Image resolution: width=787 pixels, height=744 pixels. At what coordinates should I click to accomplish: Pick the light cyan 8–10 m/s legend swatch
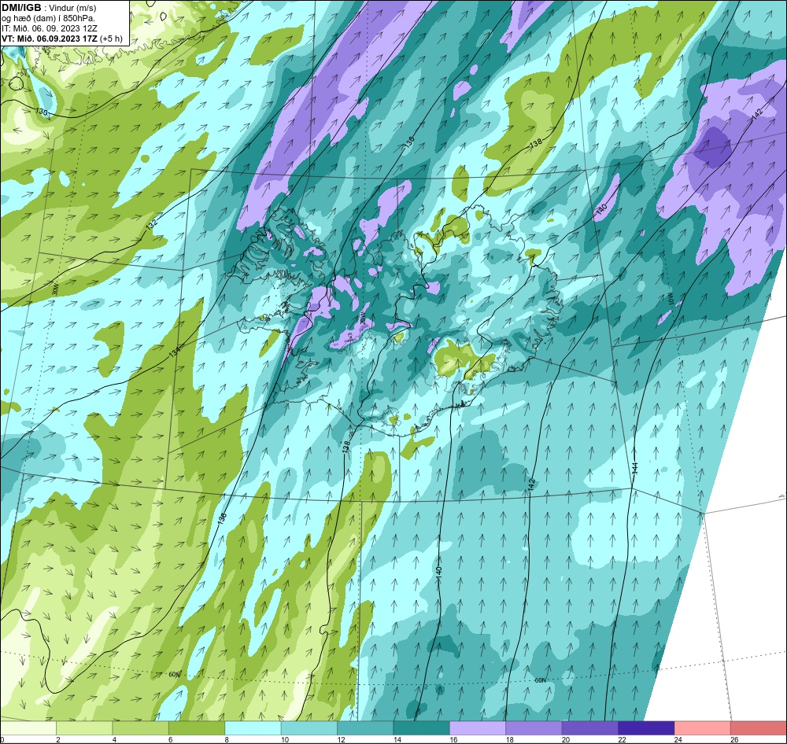(253, 727)
